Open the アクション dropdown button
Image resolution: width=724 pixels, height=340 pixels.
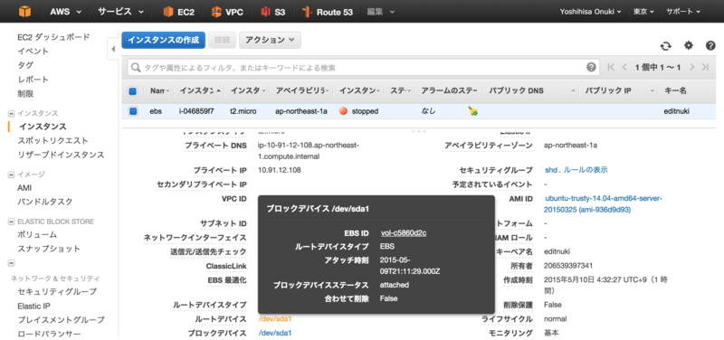tap(270, 40)
